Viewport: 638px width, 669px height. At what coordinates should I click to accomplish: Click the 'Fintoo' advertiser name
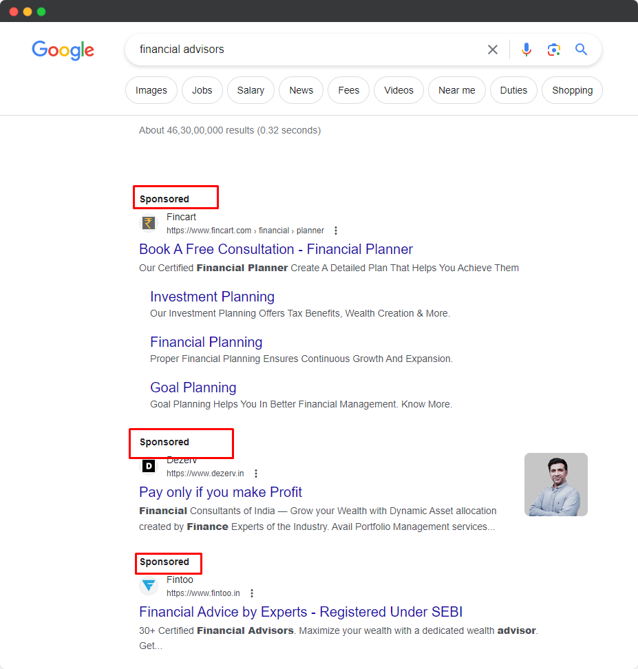click(x=180, y=580)
